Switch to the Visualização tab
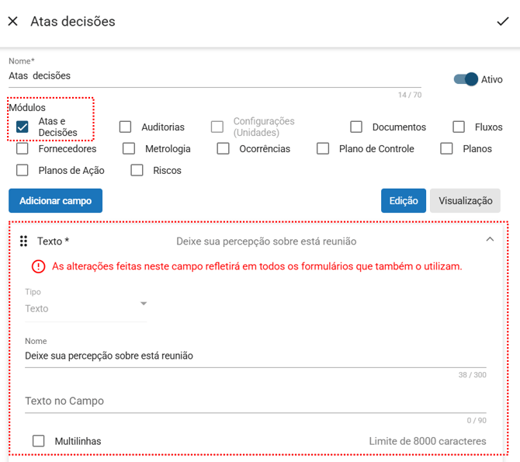Screen dimensions: 520x462 465,200
